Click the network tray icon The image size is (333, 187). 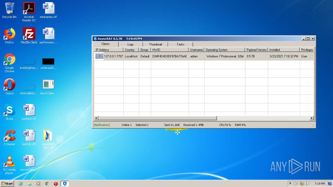[302, 184]
